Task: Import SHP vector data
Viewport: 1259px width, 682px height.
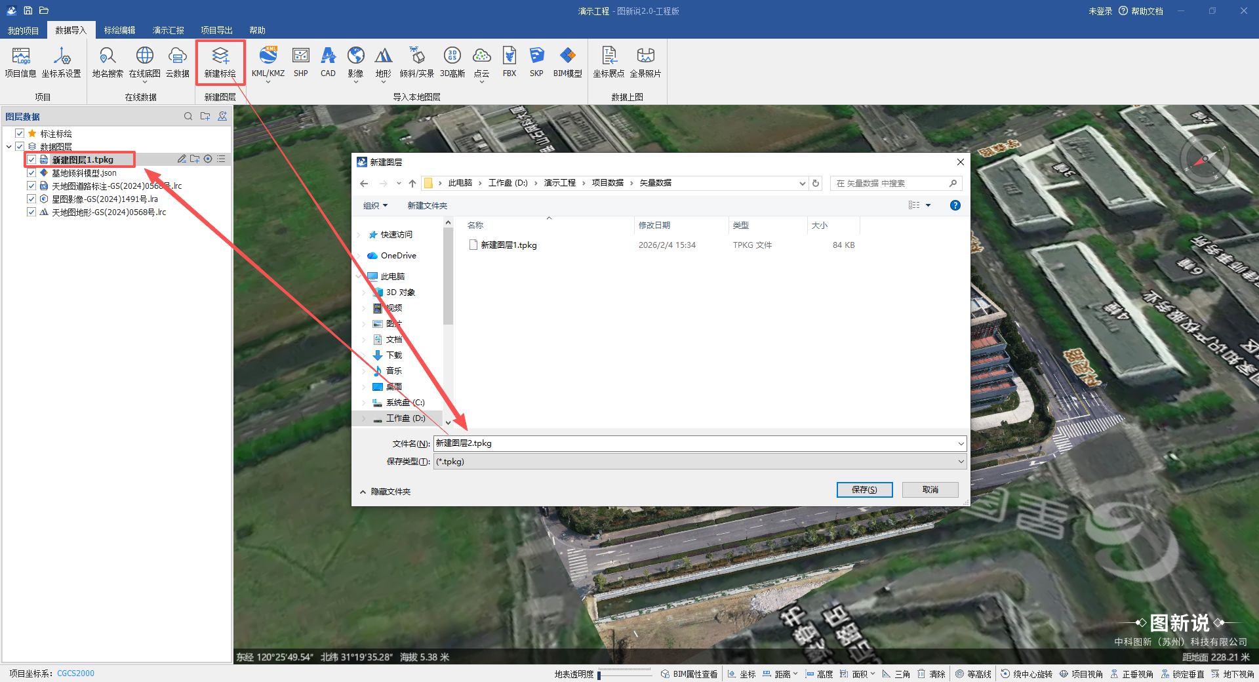Action: coord(301,62)
